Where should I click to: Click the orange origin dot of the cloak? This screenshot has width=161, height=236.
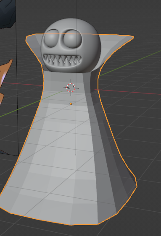pyautogui.click(x=71, y=104)
